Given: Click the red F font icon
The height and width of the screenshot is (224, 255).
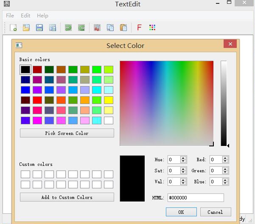Looking at the screenshot, I should coord(139,28).
